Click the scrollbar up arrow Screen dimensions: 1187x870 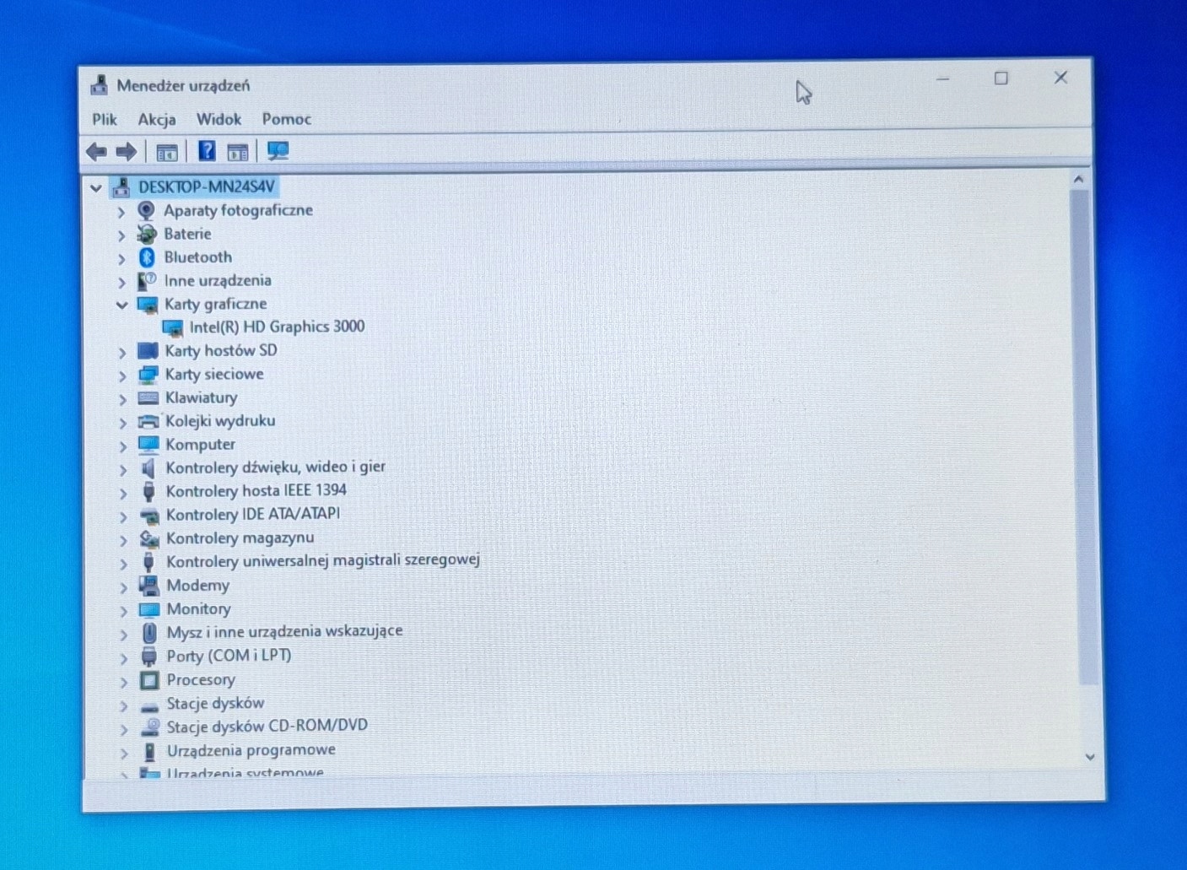pyautogui.click(x=1078, y=180)
